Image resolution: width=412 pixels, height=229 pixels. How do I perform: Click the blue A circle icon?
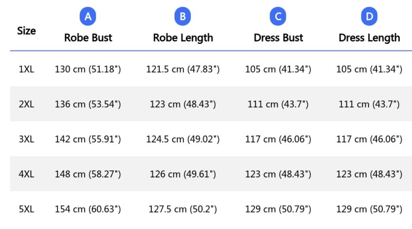point(88,16)
